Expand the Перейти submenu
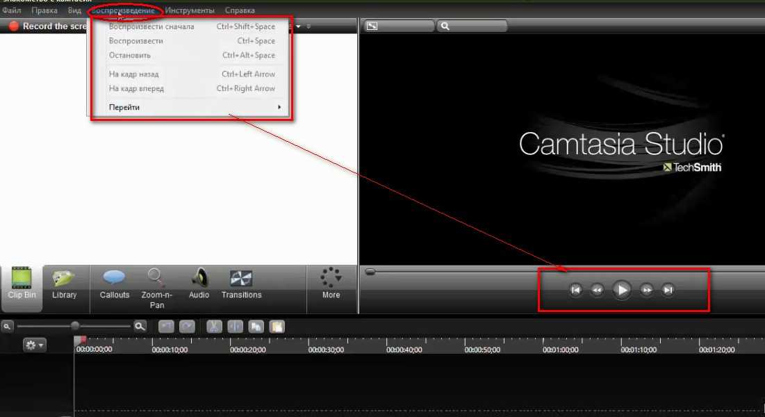 pyautogui.click(x=195, y=107)
